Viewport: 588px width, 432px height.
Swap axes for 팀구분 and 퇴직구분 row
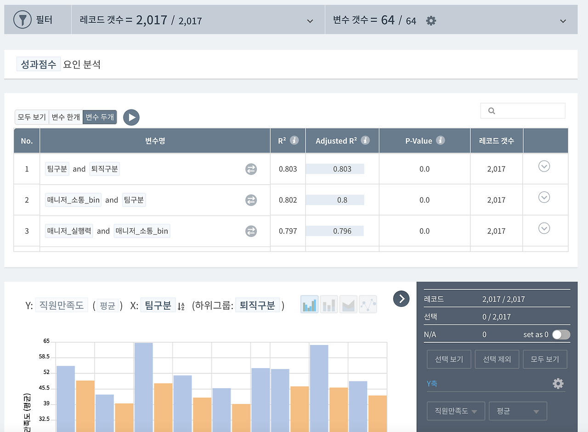(x=251, y=169)
